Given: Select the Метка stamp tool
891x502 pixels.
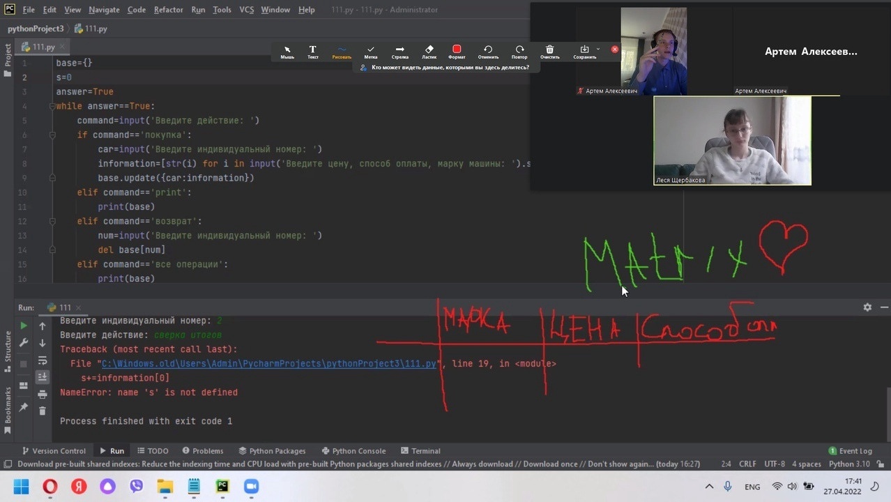Looking at the screenshot, I should point(371,52).
